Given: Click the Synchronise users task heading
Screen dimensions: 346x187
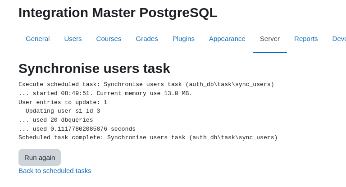Looking at the screenshot, I should (x=94, y=68).
